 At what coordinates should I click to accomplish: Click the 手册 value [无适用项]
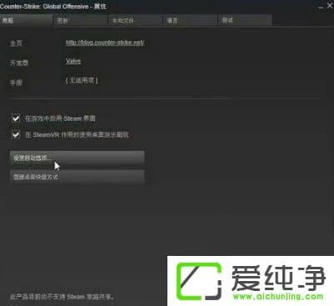pos(82,81)
